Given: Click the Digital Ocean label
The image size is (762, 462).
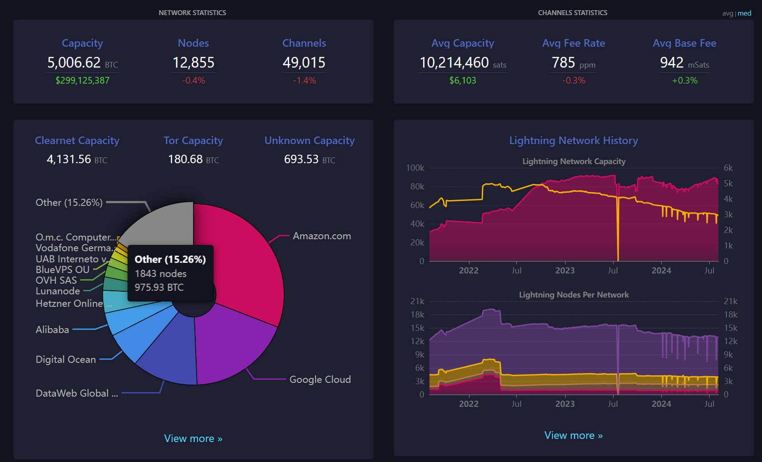Looking at the screenshot, I should point(66,359).
